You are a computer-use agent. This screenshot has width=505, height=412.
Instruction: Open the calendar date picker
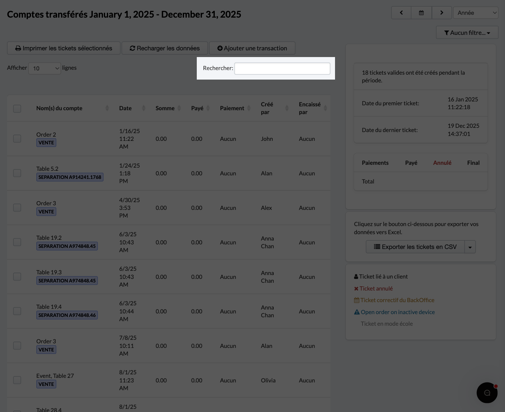pos(421,13)
